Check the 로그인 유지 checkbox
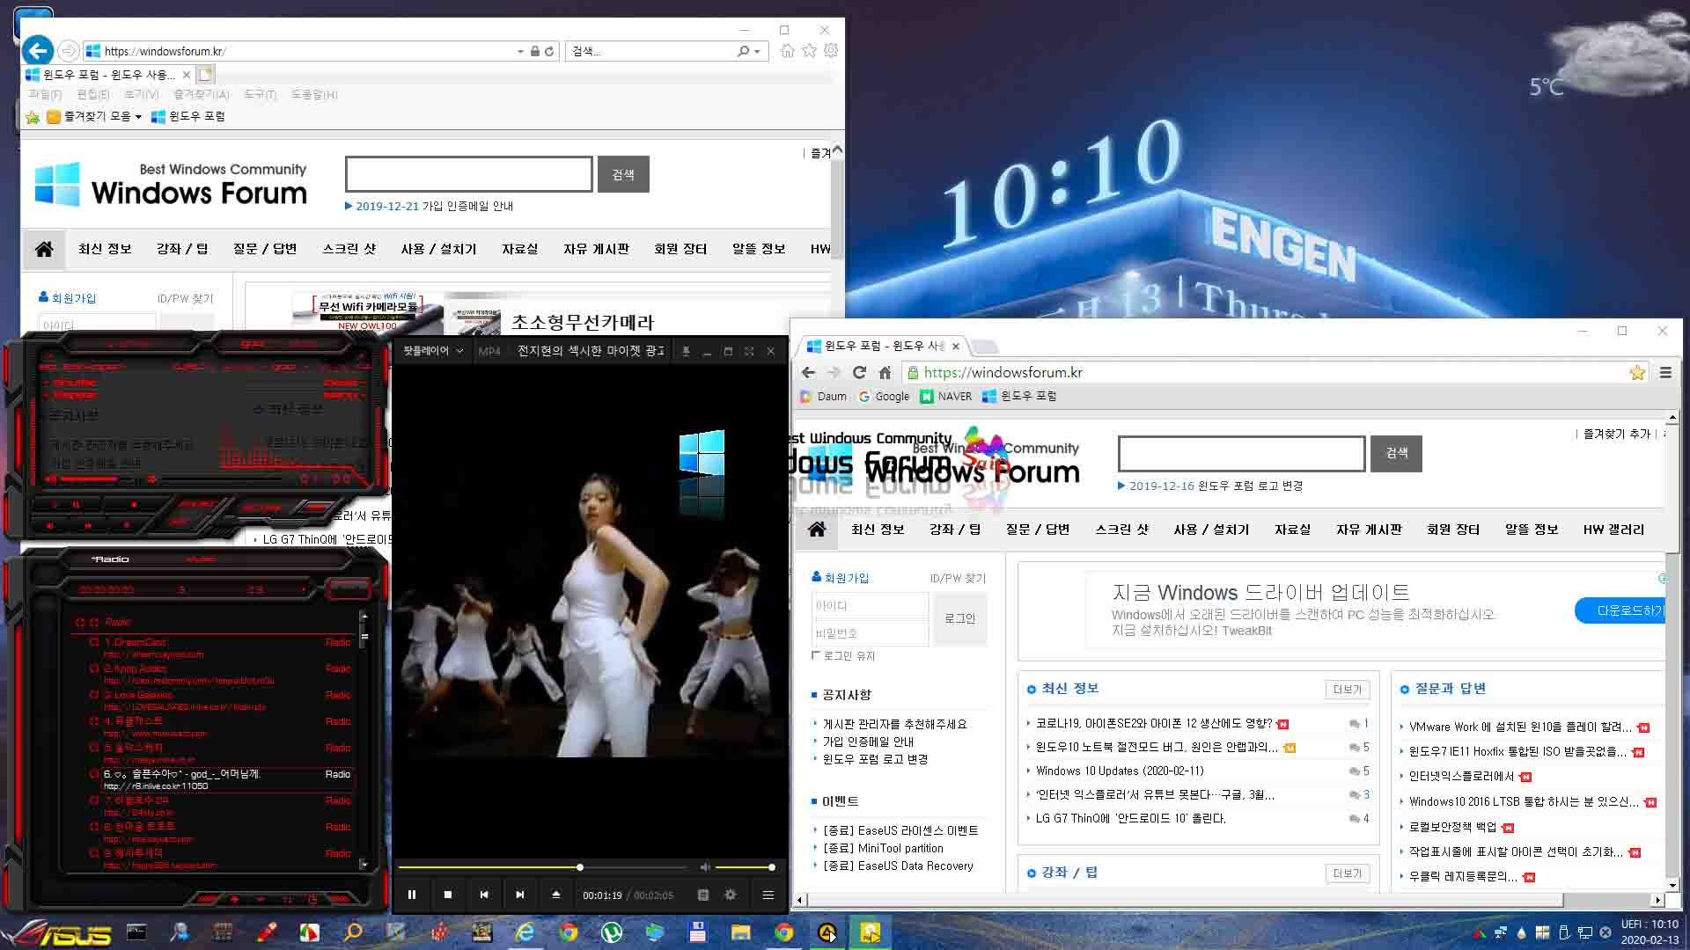This screenshot has width=1690, height=950. tap(816, 655)
